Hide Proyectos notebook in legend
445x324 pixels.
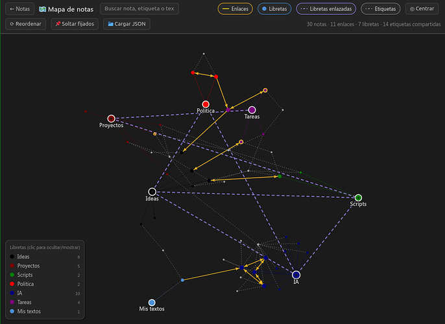point(45,266)
